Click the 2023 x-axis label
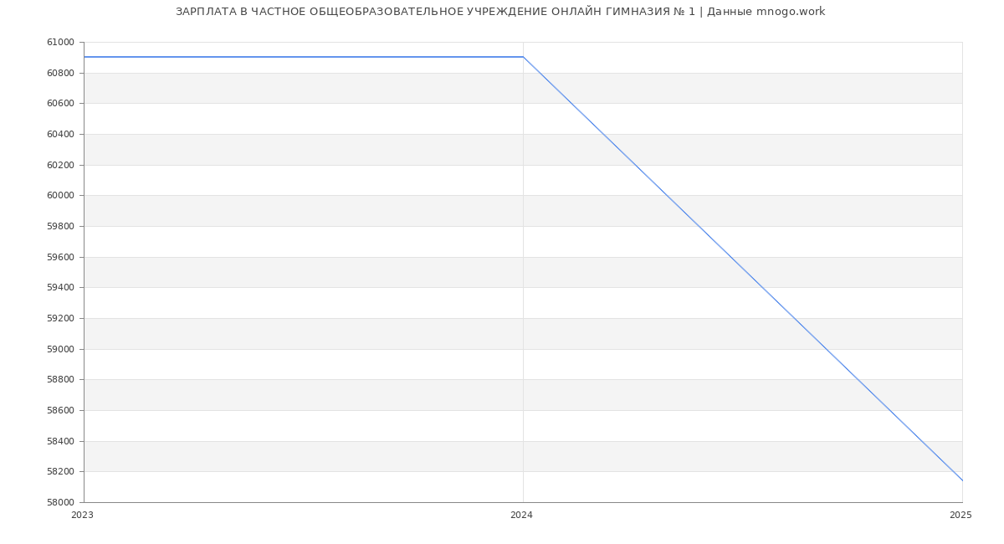 coord(83,516)
